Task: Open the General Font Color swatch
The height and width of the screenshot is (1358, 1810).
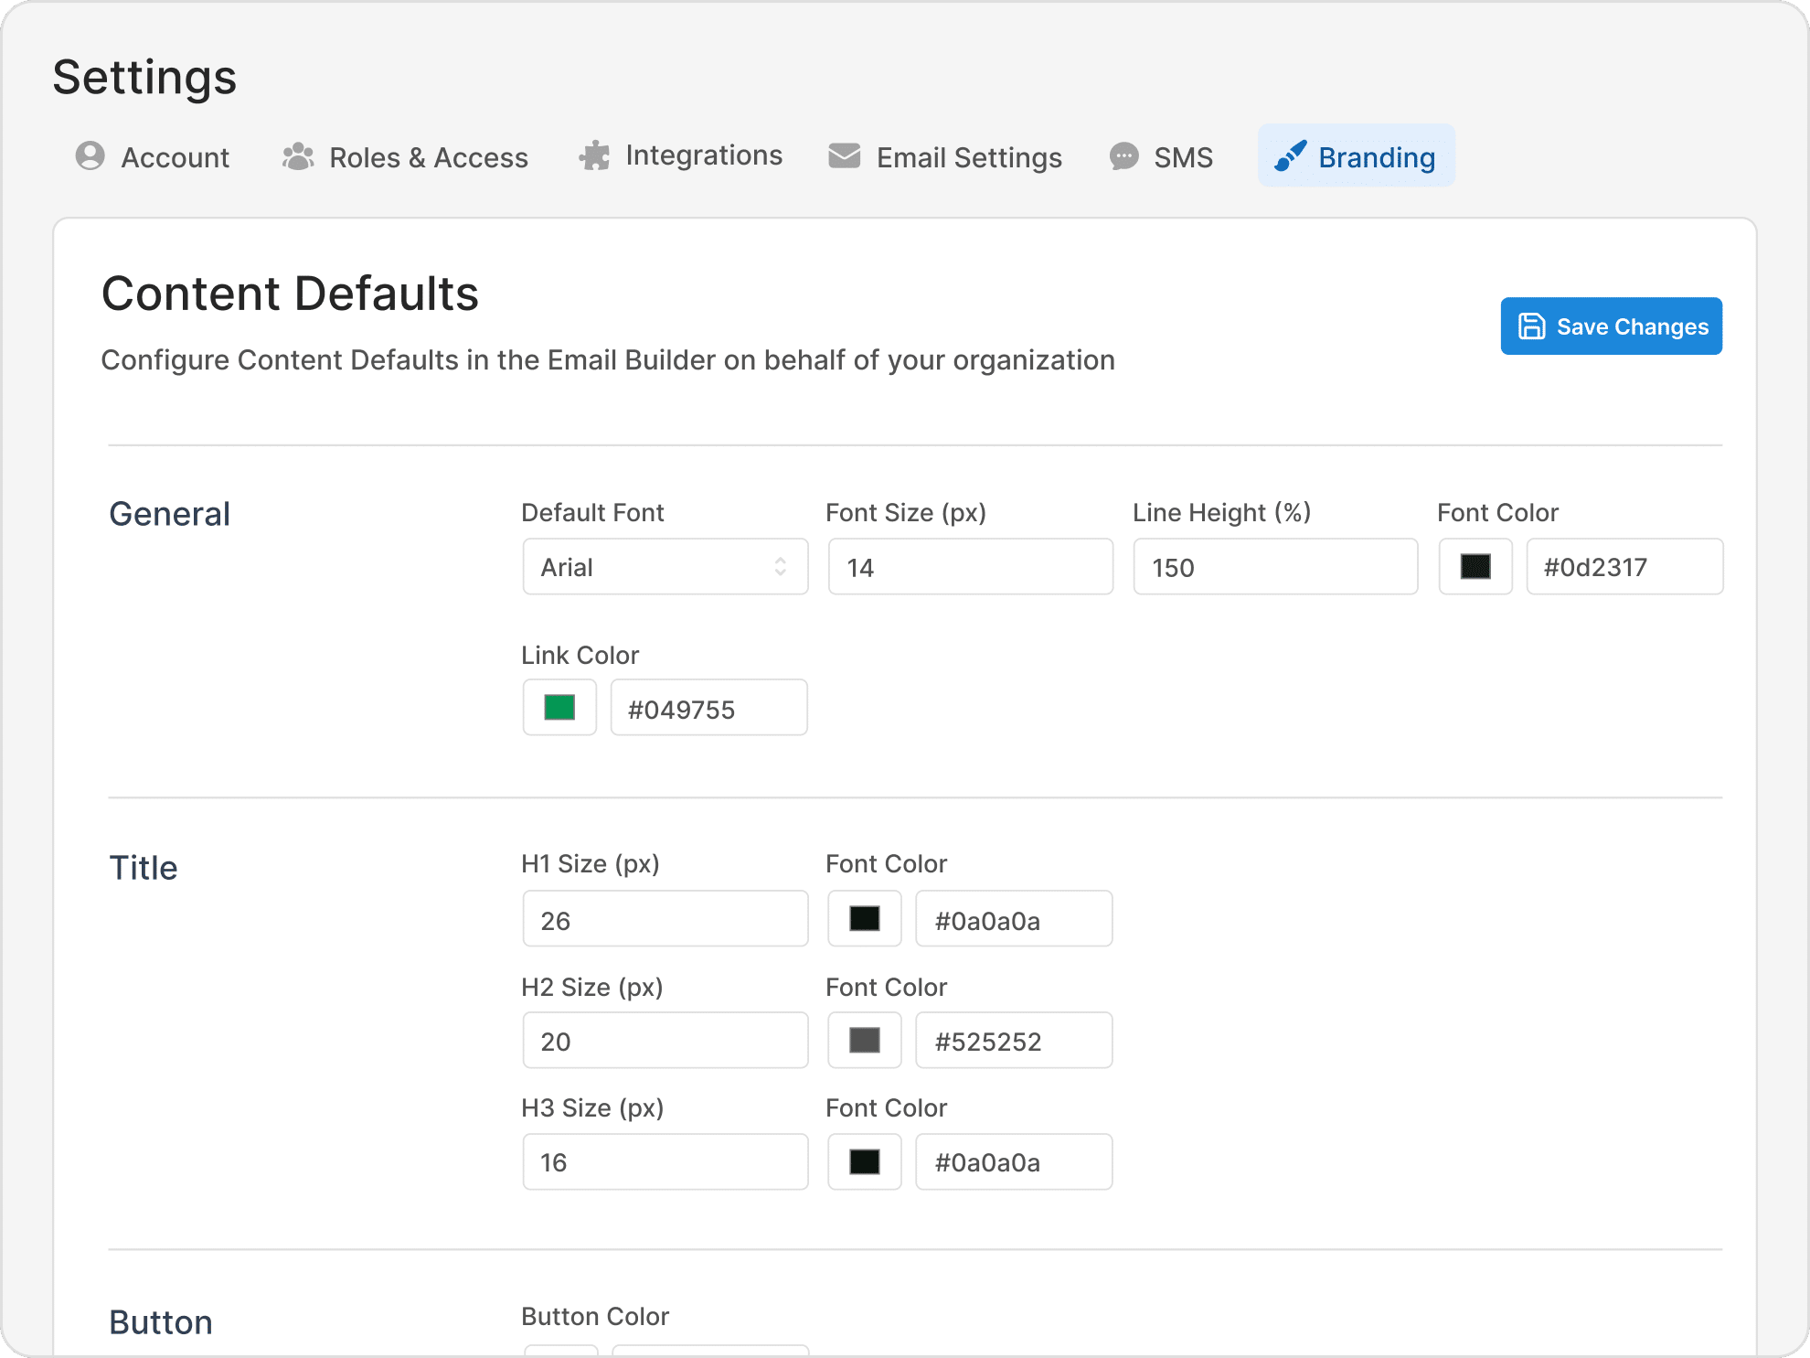Action: [x=1475, y=567]
